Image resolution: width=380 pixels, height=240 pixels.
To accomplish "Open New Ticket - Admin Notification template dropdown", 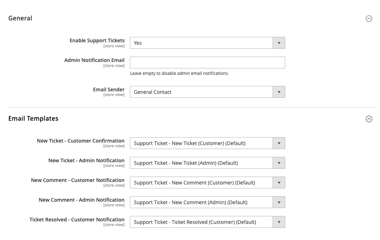I will [x=208, y=163].
